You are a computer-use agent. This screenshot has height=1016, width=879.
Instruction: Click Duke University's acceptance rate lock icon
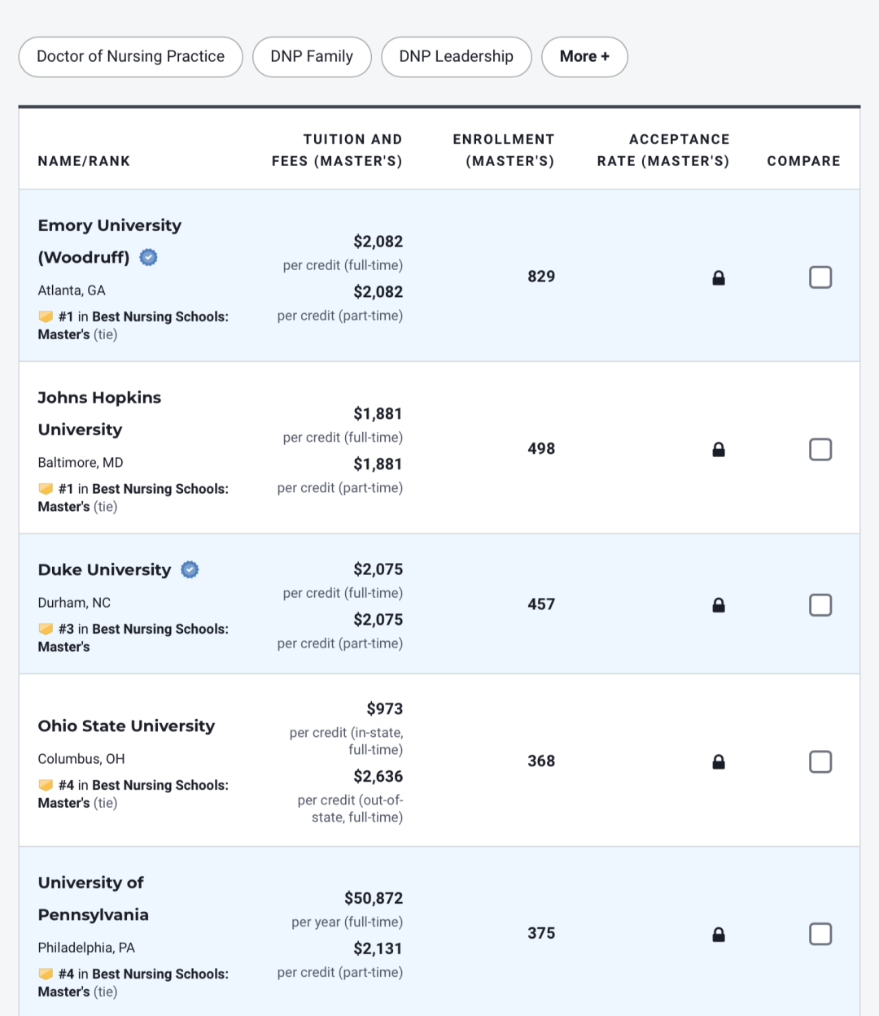click(718, 605)
